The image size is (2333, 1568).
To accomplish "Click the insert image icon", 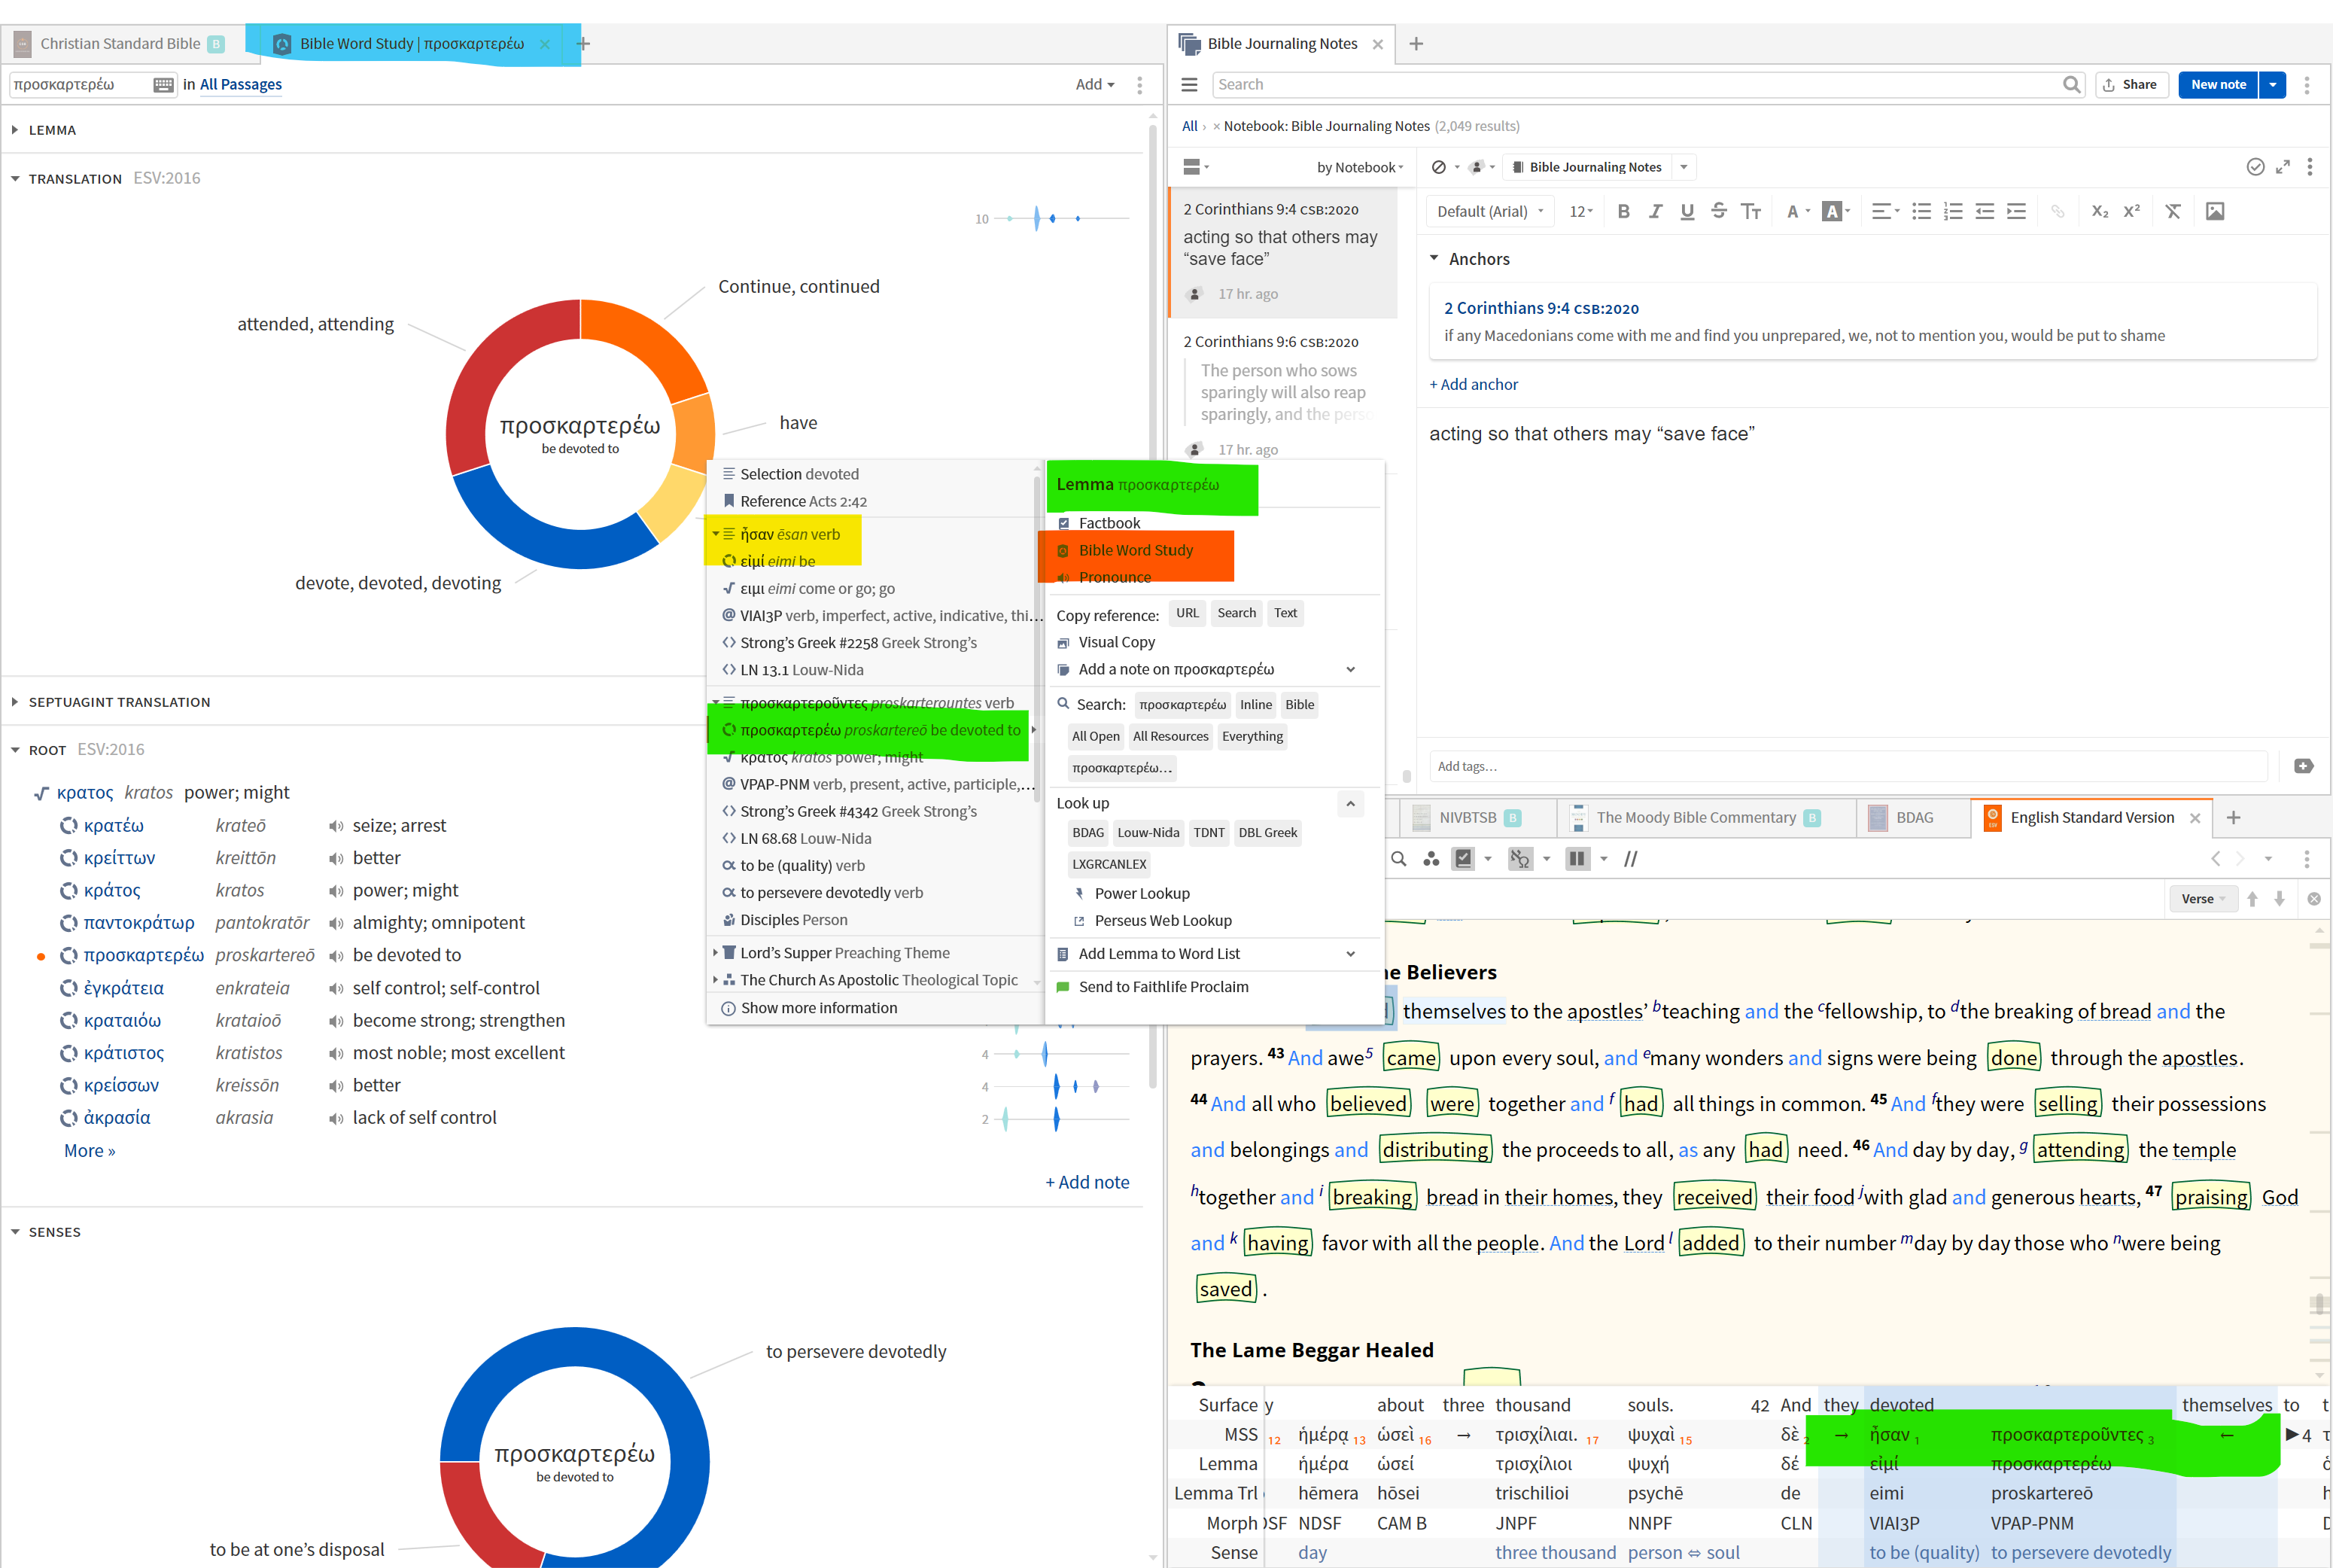I will pos(2215,211).
